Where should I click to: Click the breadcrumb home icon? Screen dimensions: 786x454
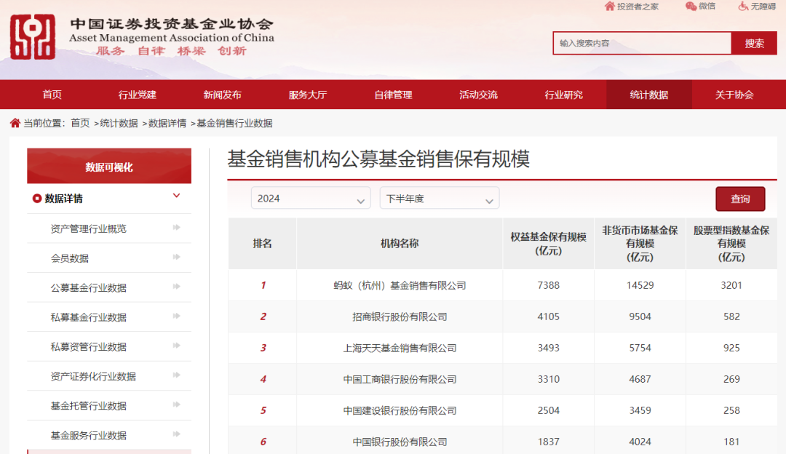click(x=15, y=123)
